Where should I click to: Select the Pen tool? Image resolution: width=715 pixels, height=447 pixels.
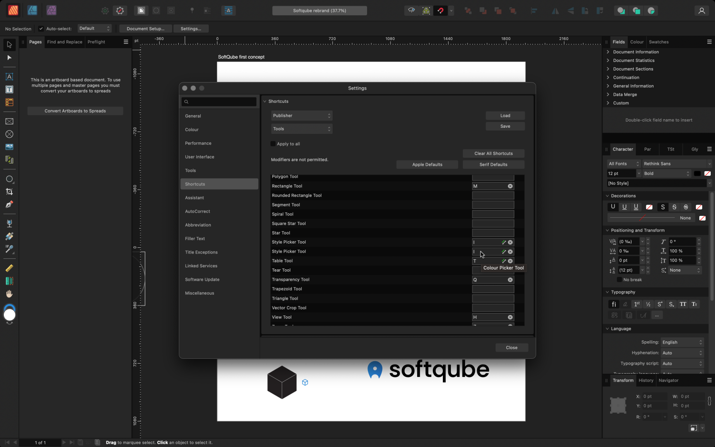point(9,204)
